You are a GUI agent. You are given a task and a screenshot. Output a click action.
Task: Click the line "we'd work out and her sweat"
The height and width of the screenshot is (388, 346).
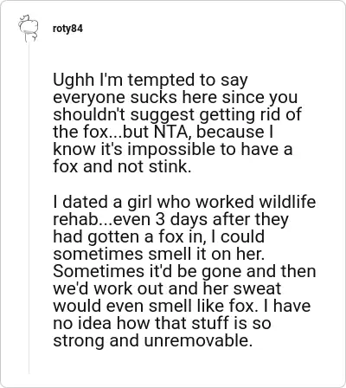tap(167, 288)
